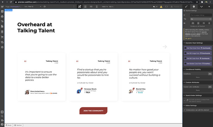The width and height of the screenshot is (213, 127).
Task: Switch to mobile portrait breakpoint
Action: (97, 6)
